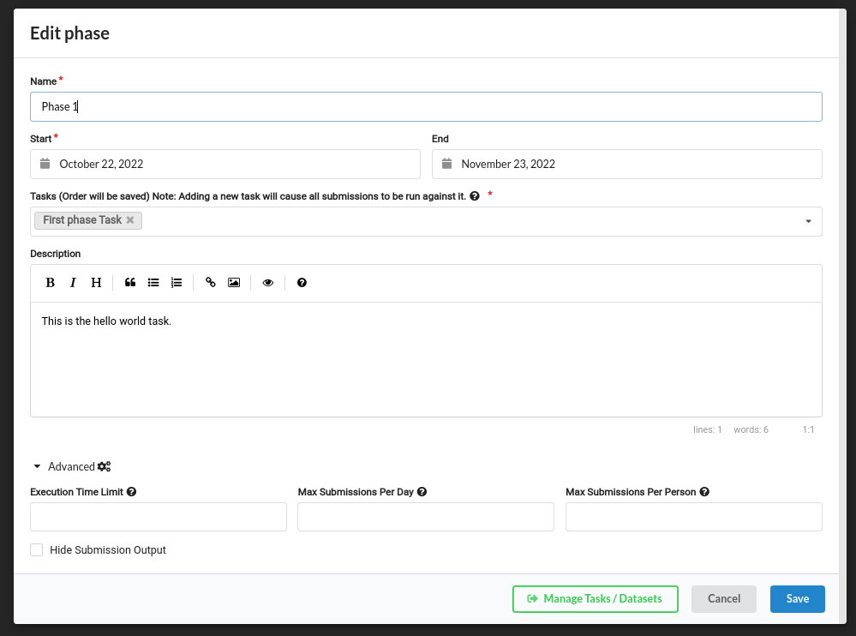Click into the description text area
Viewport: 856px width, 636px height.
(426, 359)
